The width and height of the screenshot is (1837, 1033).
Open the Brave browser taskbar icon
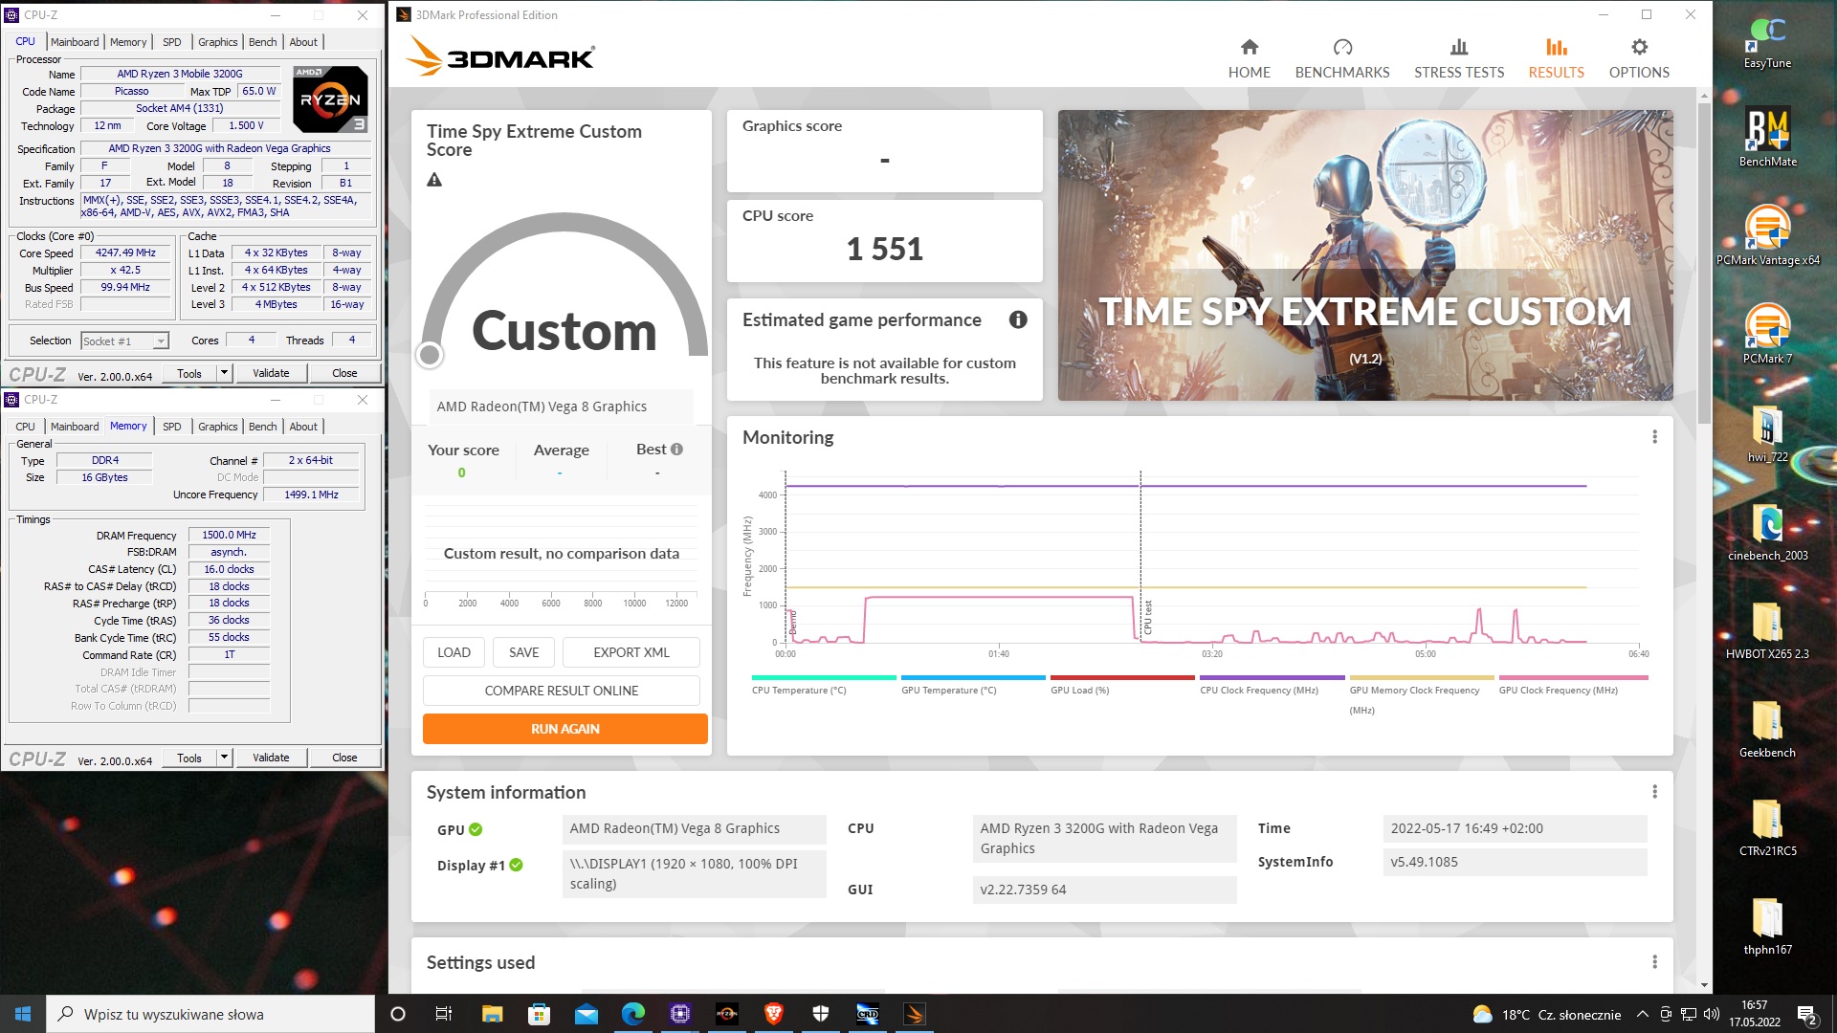[x=774, y=1014]
